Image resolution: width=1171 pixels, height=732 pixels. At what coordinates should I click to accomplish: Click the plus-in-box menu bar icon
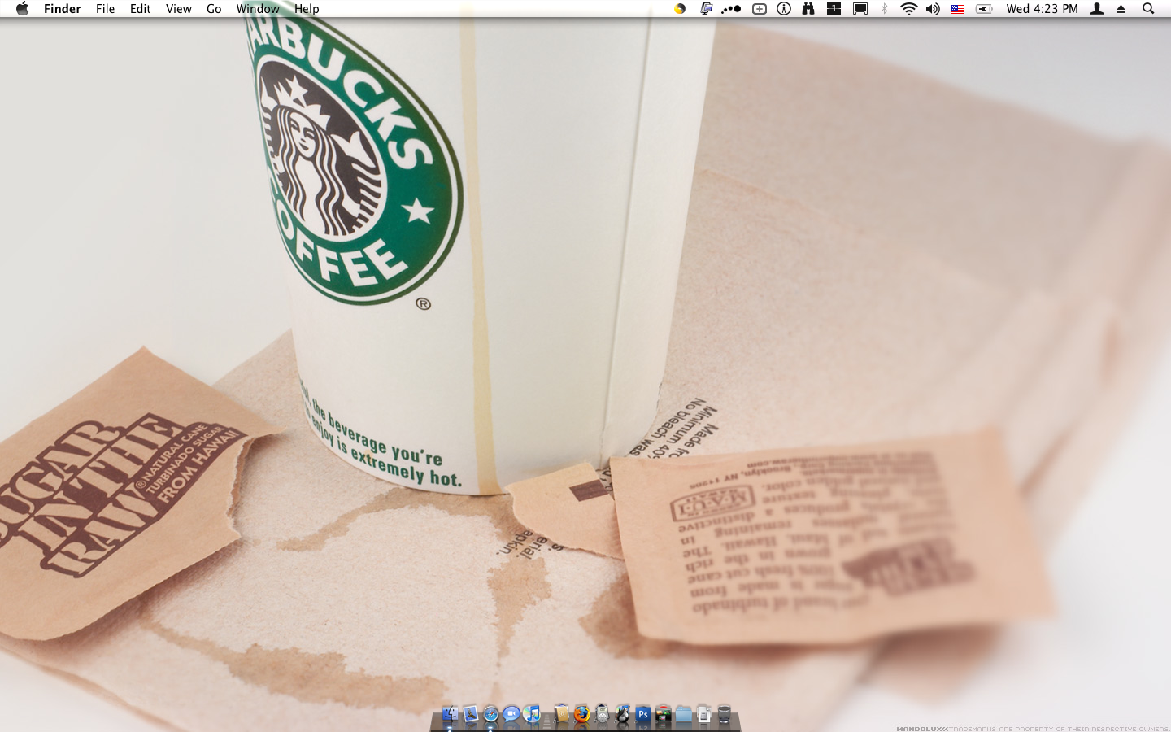click(759, 9)
